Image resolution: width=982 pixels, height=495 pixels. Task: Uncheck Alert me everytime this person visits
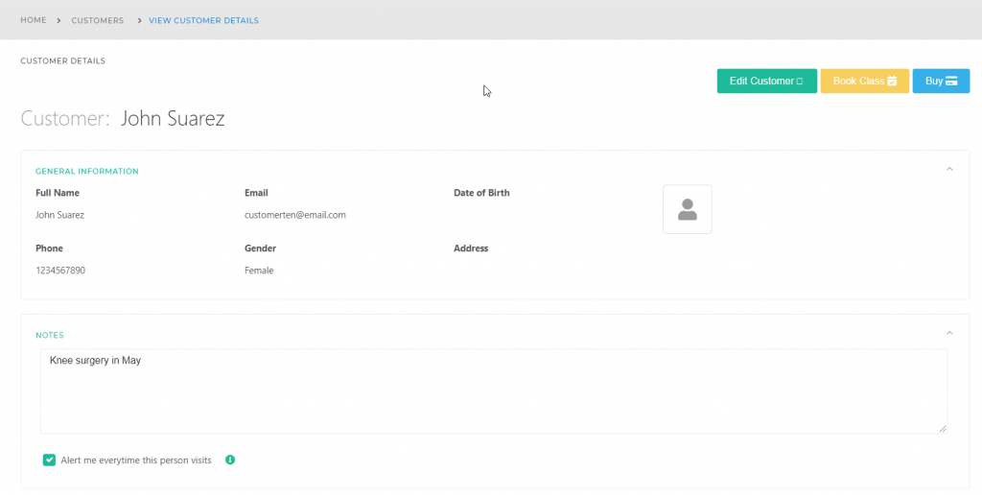click(49, 460)
